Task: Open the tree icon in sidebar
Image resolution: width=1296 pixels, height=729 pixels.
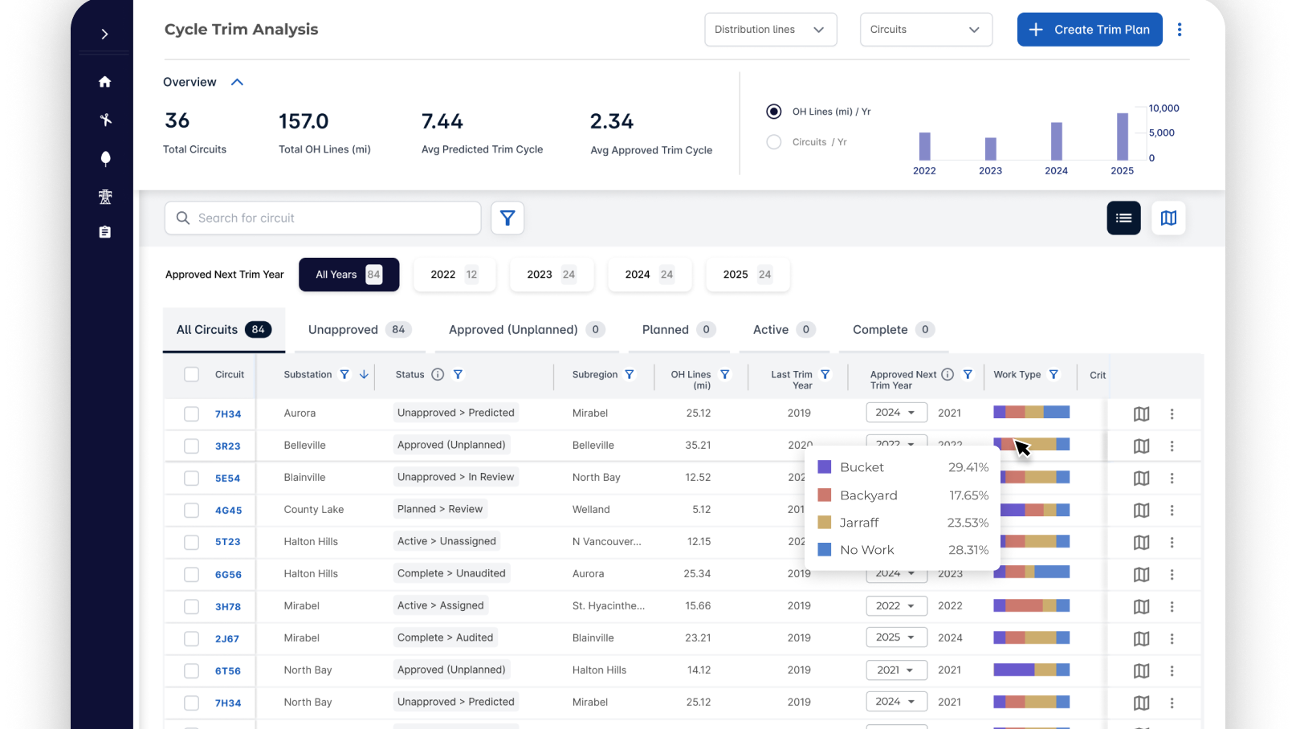Action: click(105, 158)
